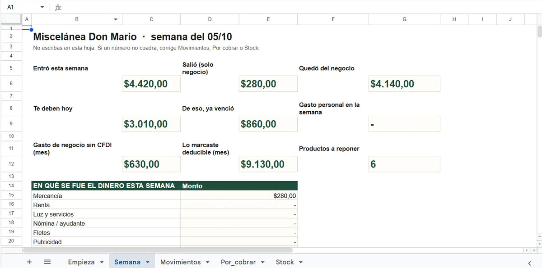Click the select-all corner box

pos(11,19)
